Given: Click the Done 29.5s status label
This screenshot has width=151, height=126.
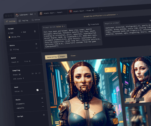Looking at the screenshot, I should tap(128, 61).
